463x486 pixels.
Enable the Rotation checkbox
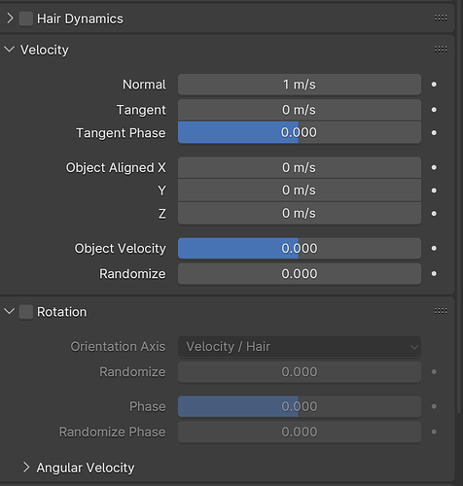point(26,312)
